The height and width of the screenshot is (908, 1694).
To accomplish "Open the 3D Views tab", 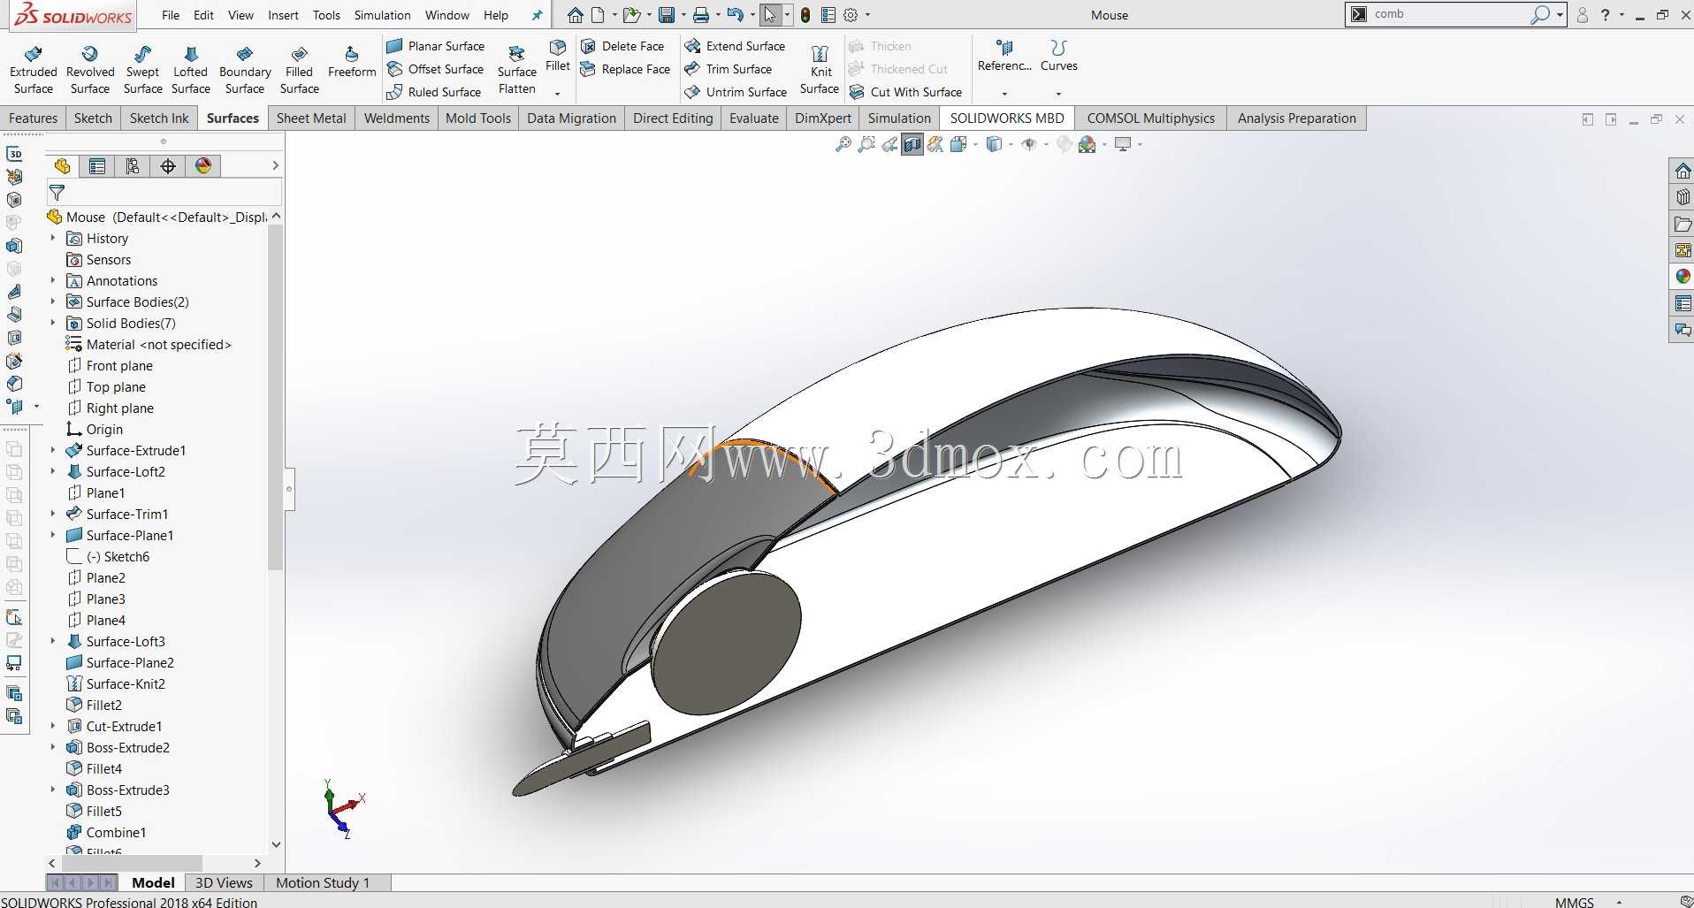I will pos(224,882).
